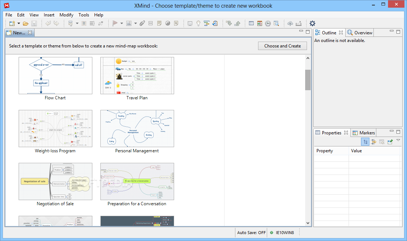This screenshot has width=407, height=241.
Task: Click the Notes toolbar icon
Action: pyautogui.click(x=159, y=23)
